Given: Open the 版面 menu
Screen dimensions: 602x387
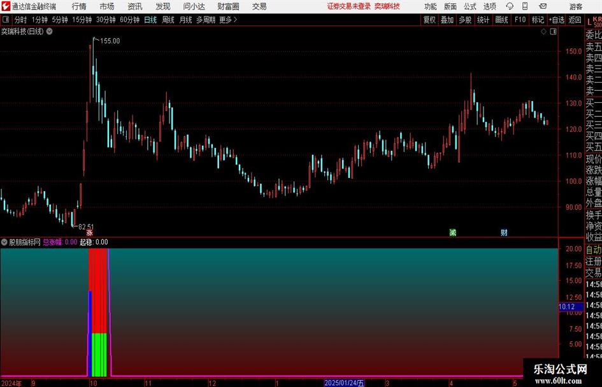Looking at the screenshot, I should pyautogui.click(x=450, y=6).
